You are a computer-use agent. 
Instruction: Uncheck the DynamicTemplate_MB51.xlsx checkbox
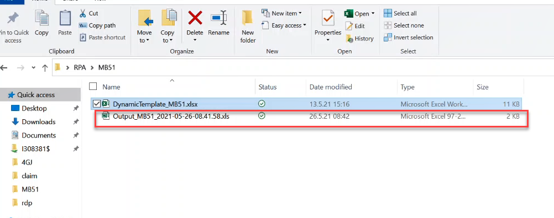click(96, 104)
